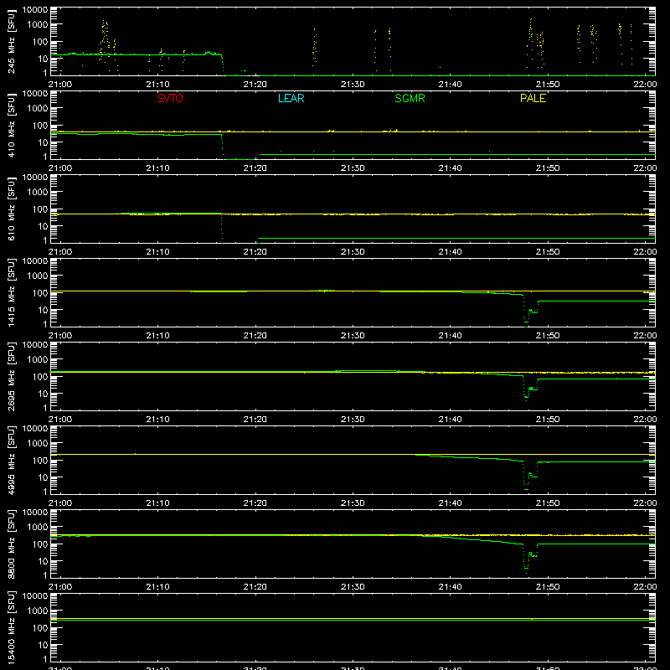Click 21:00 tick under the 245 MHz panel
The height and width of the screenshot is (670, 670).
click(59, 85)
